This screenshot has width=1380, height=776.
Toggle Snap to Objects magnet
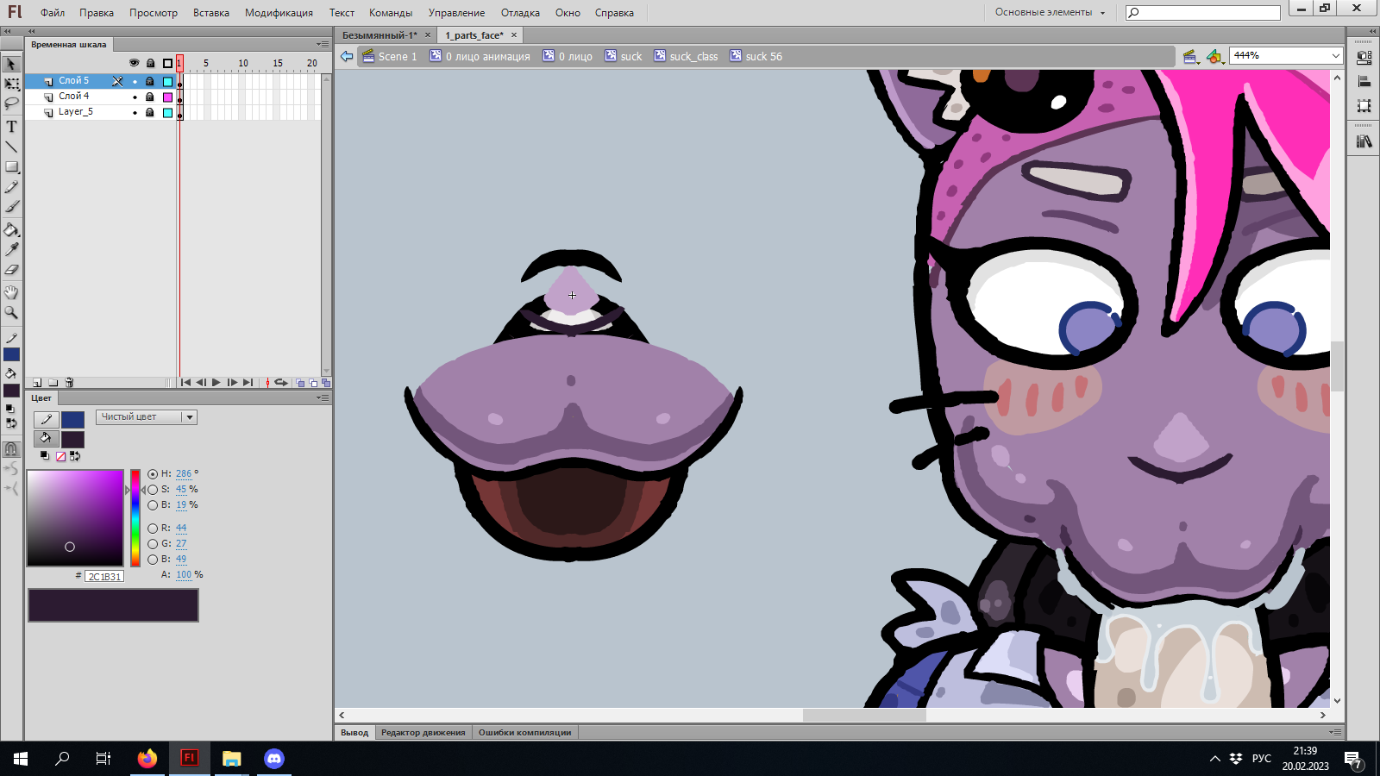[11, 448]
